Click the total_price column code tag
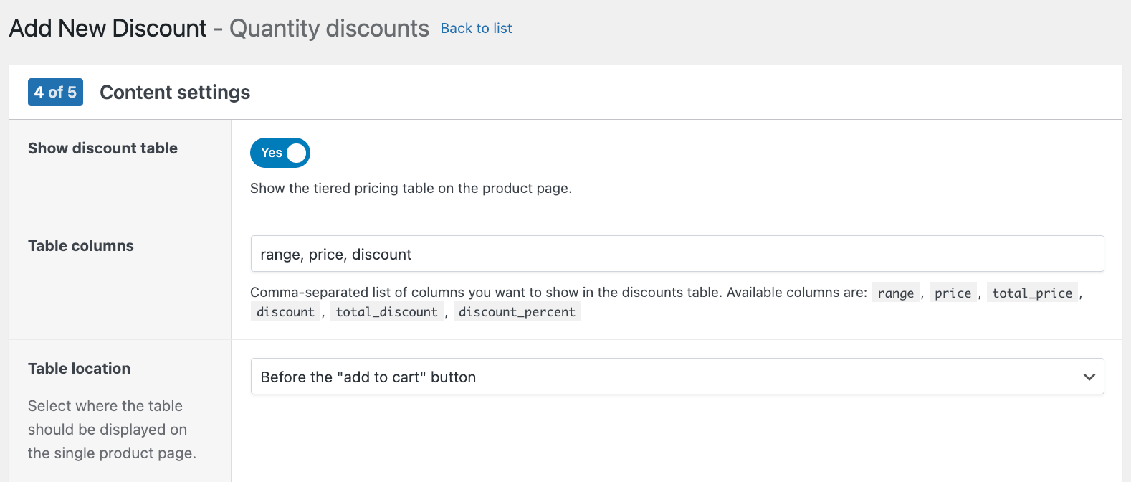1131x482 pixels. click(1032, 293)
